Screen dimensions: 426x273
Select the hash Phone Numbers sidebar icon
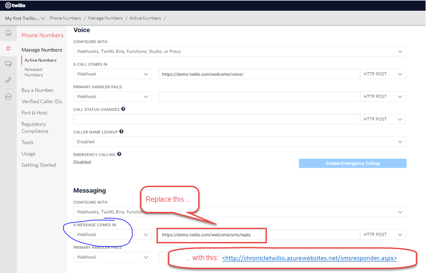[8, 48]
